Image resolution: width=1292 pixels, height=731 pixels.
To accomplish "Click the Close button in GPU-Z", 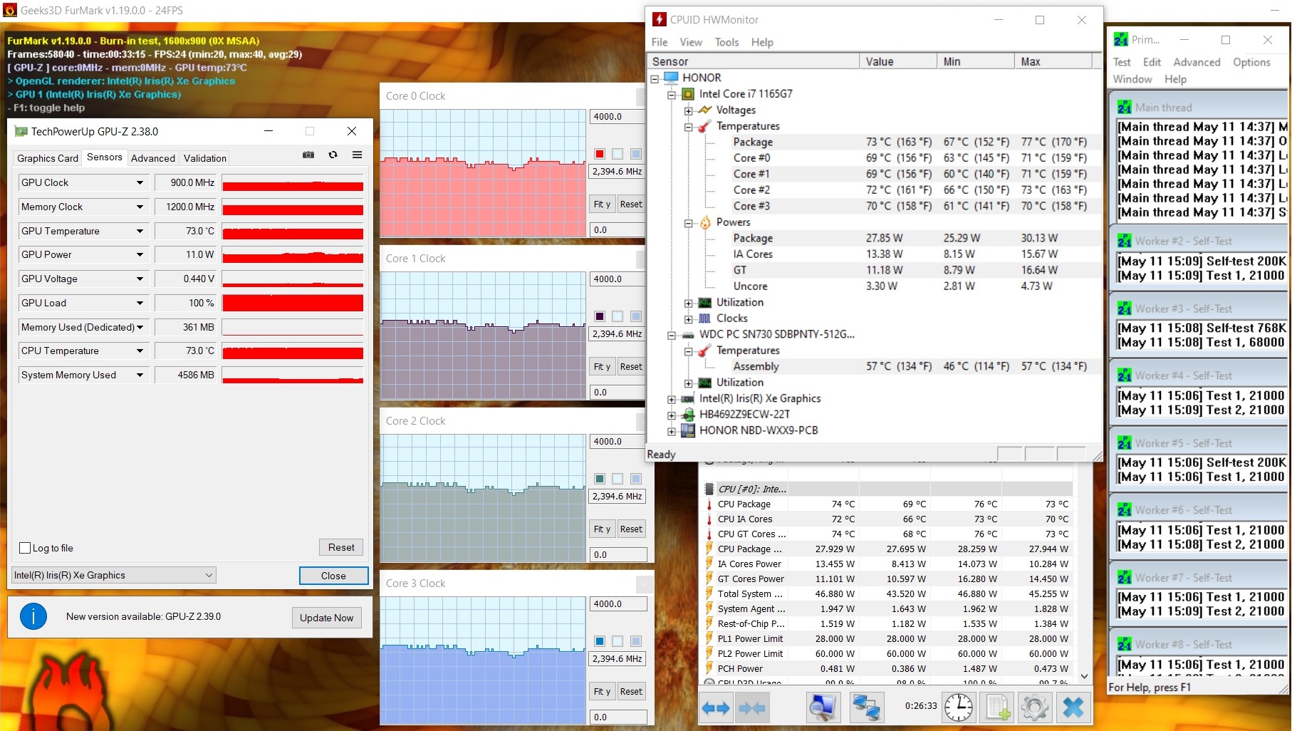I will (333, 576).
